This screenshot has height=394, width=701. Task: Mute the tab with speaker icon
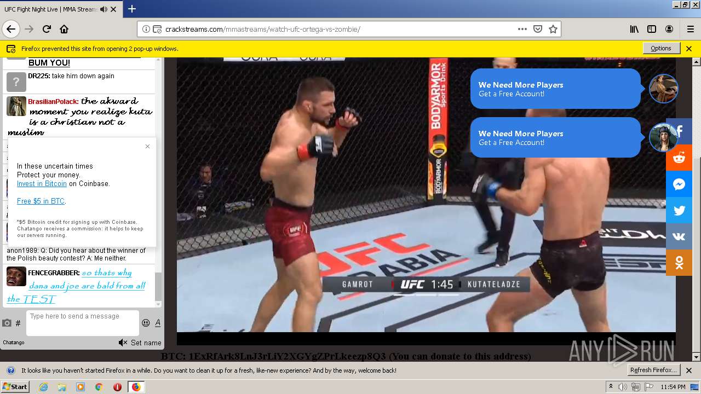pos(104,9)
